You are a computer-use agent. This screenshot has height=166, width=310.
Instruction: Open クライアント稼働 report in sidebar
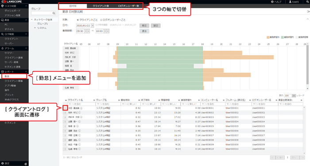tap(14, 81)
